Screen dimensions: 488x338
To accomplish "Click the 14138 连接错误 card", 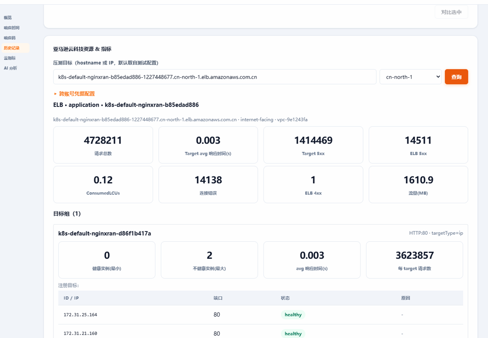I will [x=208, y=184].
